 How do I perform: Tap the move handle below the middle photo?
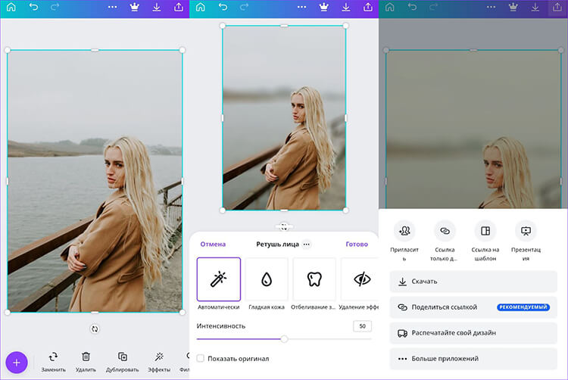pos(284,227)
